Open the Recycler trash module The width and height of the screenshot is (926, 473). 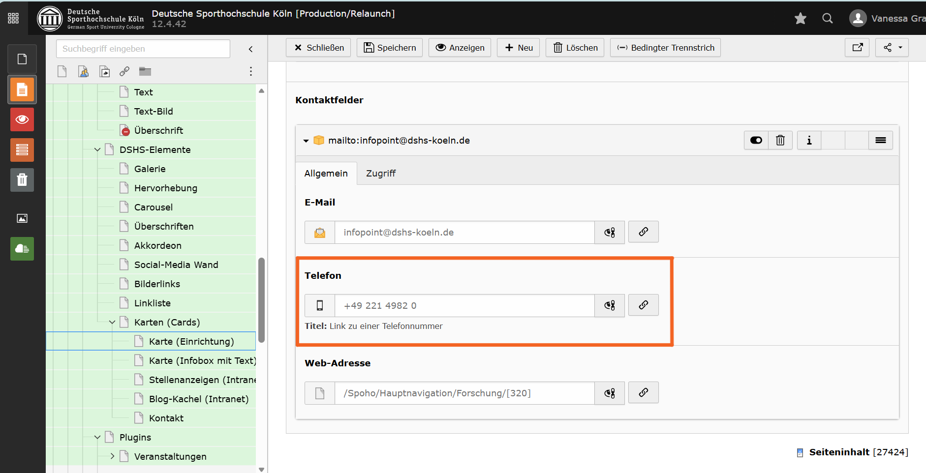tap(22, 180)
